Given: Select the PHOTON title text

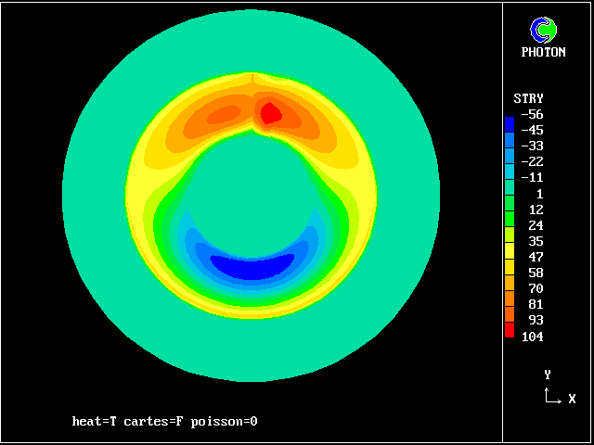Looking at the screenshot, I should tap(543, 53).
